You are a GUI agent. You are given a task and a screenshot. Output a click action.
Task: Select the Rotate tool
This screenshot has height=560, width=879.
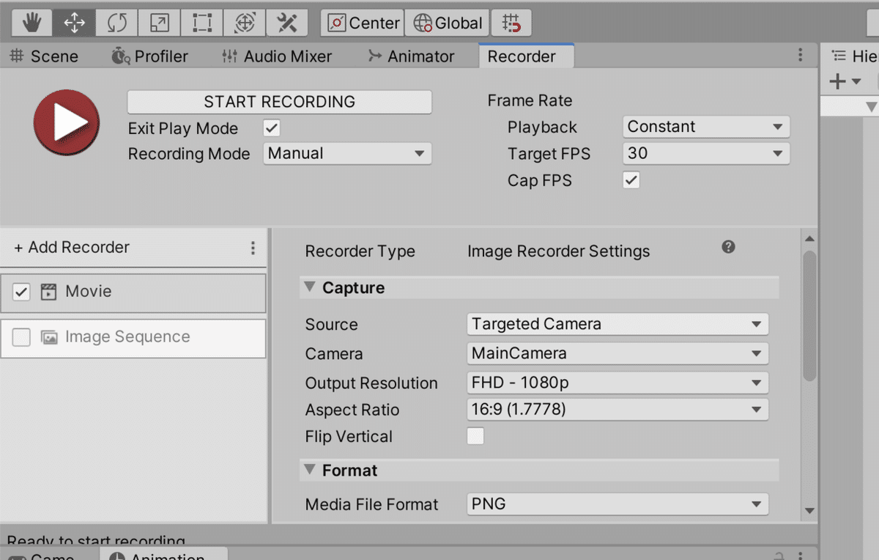click(116, 23)
